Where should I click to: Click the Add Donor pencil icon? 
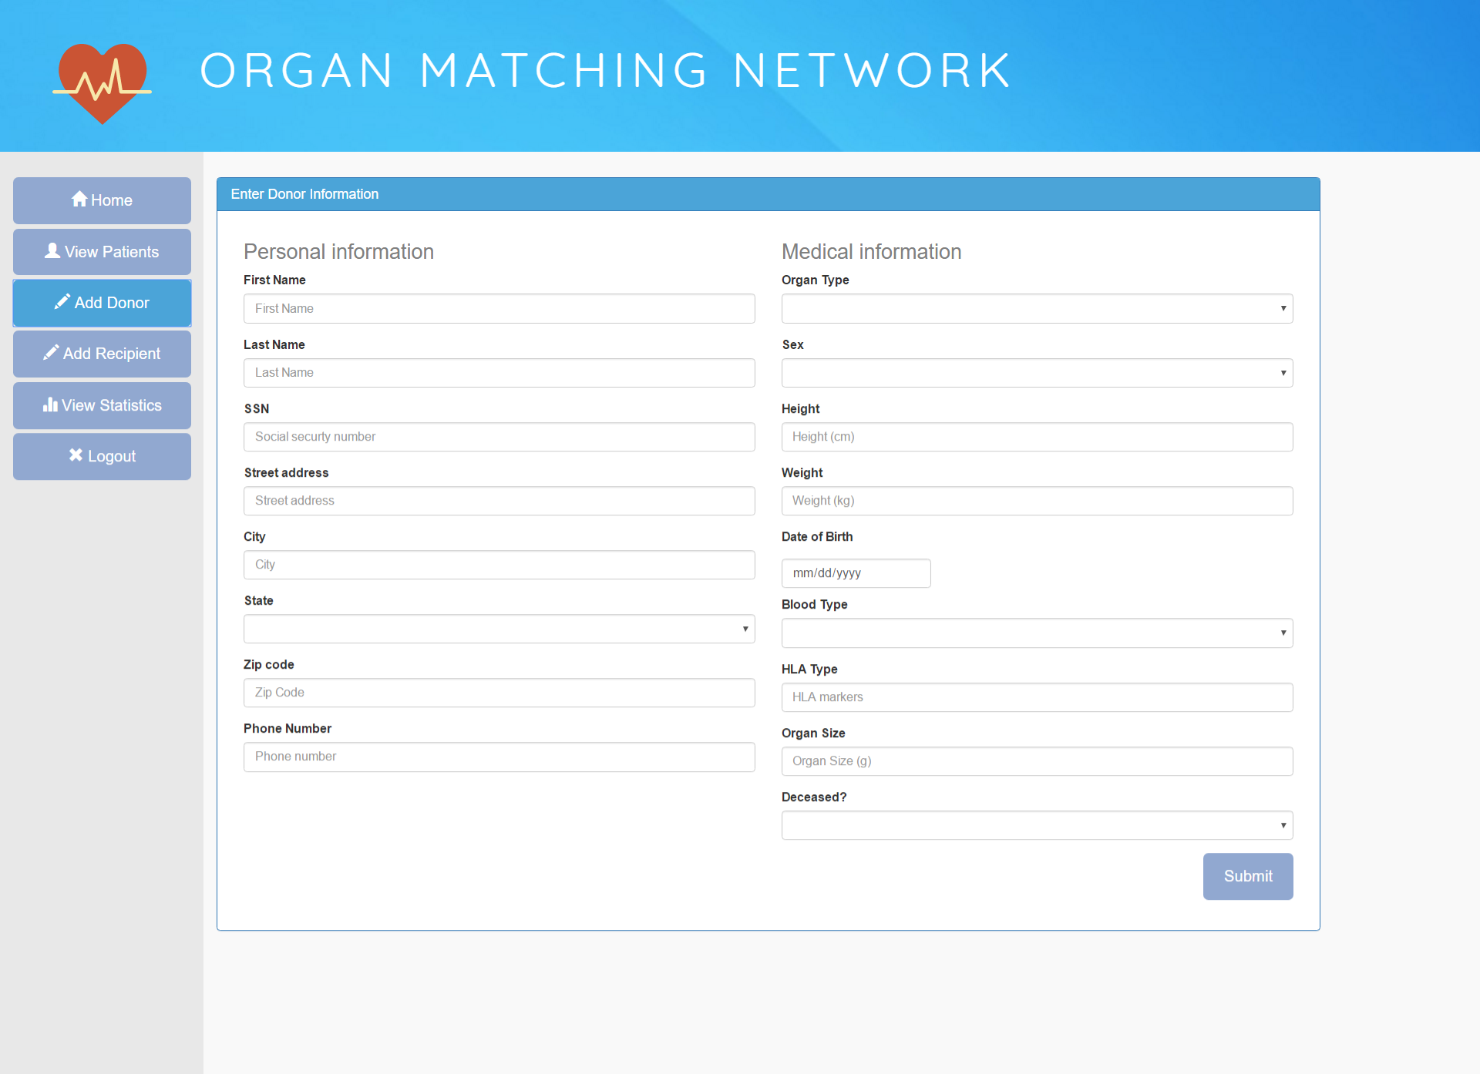pyautogui.click(x=62, y=302)
